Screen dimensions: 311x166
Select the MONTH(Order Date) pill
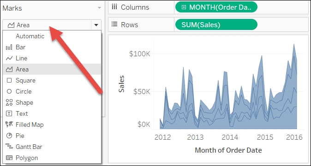pos(216,7)
